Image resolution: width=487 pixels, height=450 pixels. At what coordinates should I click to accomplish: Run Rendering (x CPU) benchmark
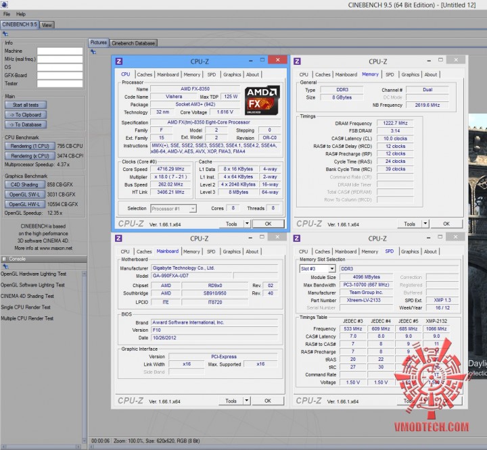pyautogui.click(x=30, y=156)
